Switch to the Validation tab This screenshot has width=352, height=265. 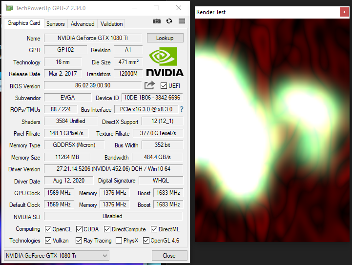[111, 24]
